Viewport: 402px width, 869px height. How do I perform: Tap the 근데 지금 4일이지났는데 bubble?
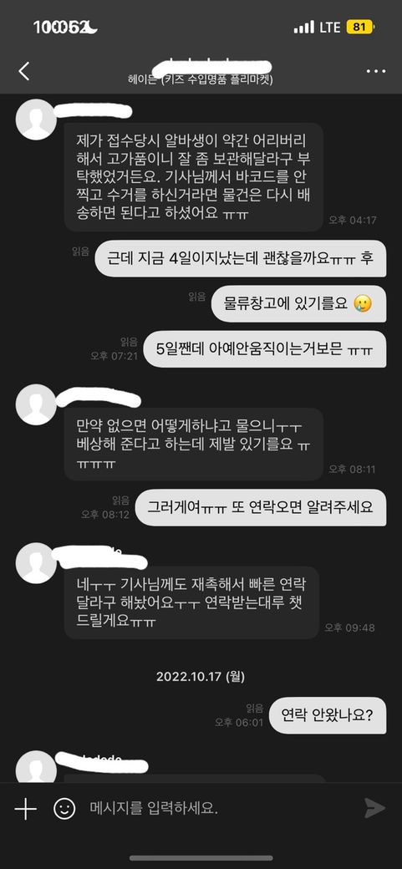pos(241,258)
